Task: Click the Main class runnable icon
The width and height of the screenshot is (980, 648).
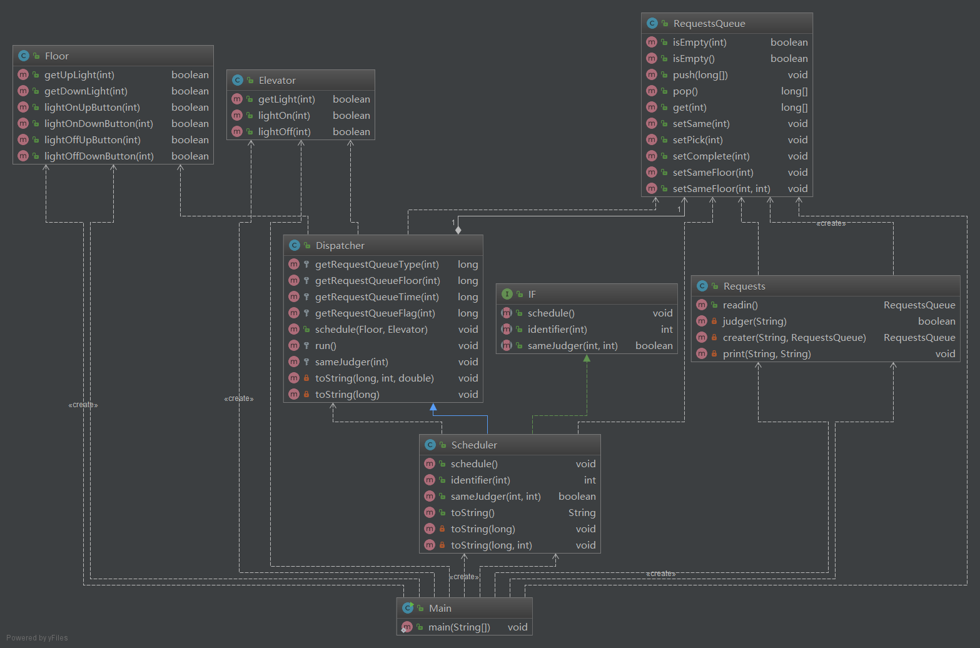Action: [x=408, y=608]
